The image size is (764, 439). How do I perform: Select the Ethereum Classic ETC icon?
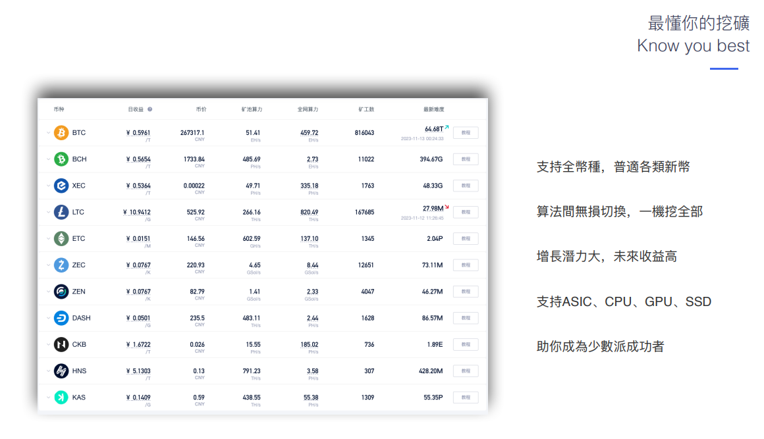click(x=61, y=239)
